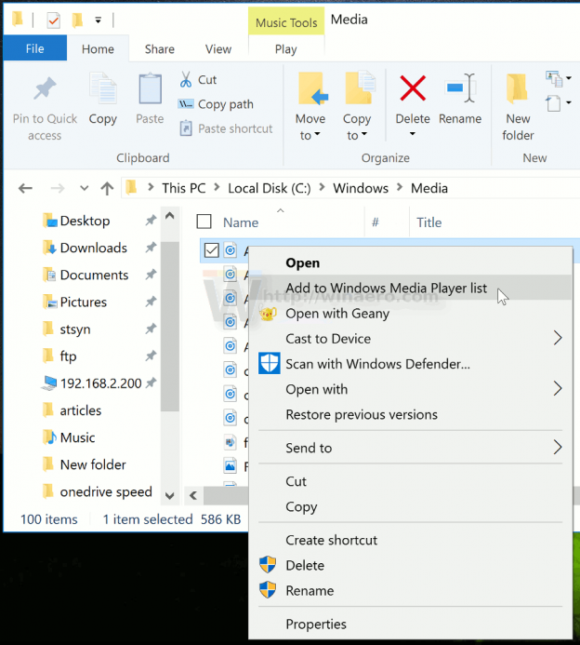Click the horizontal scrollbar left arrow
The image size is (580, 645).
pos(193,495)
